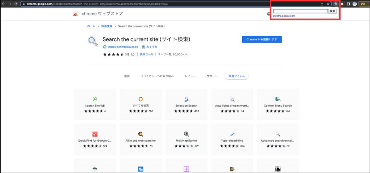Click the Context Menu Search title text

tap(278, 106)
